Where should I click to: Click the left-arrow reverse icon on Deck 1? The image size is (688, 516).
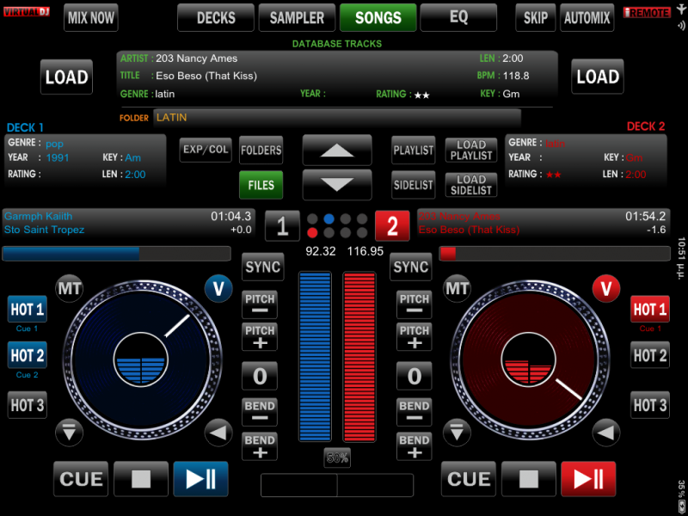(x=218, y=433)
